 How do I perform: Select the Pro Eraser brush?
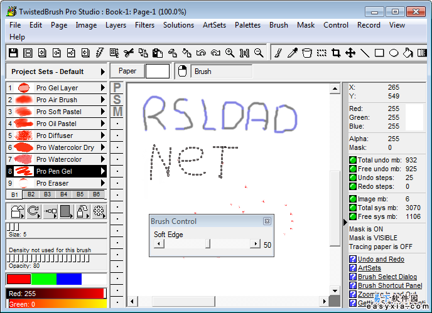point(57,183)
